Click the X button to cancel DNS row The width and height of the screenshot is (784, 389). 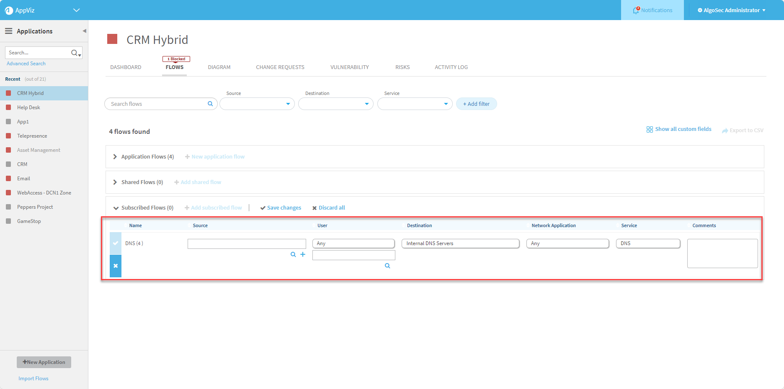116,266
